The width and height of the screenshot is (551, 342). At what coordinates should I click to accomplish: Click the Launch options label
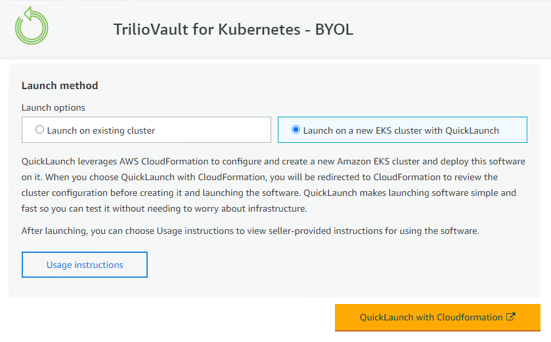(x=53, y=107)
